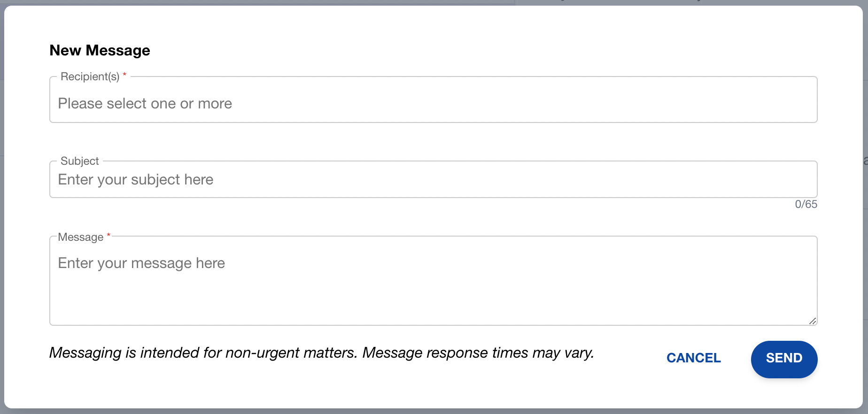
Task: Click the red asterisk beside Recipient(s)
Action: [x=124, y=75]
